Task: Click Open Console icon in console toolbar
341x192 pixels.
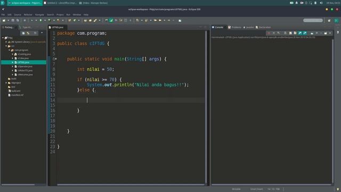Action: 326,33
